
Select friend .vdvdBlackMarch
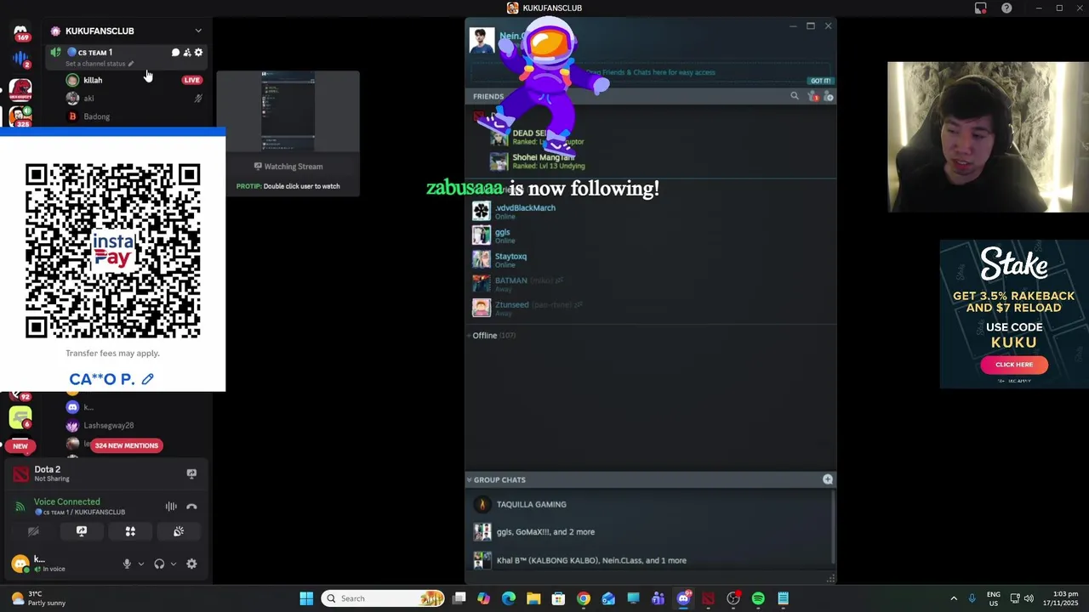525,207
